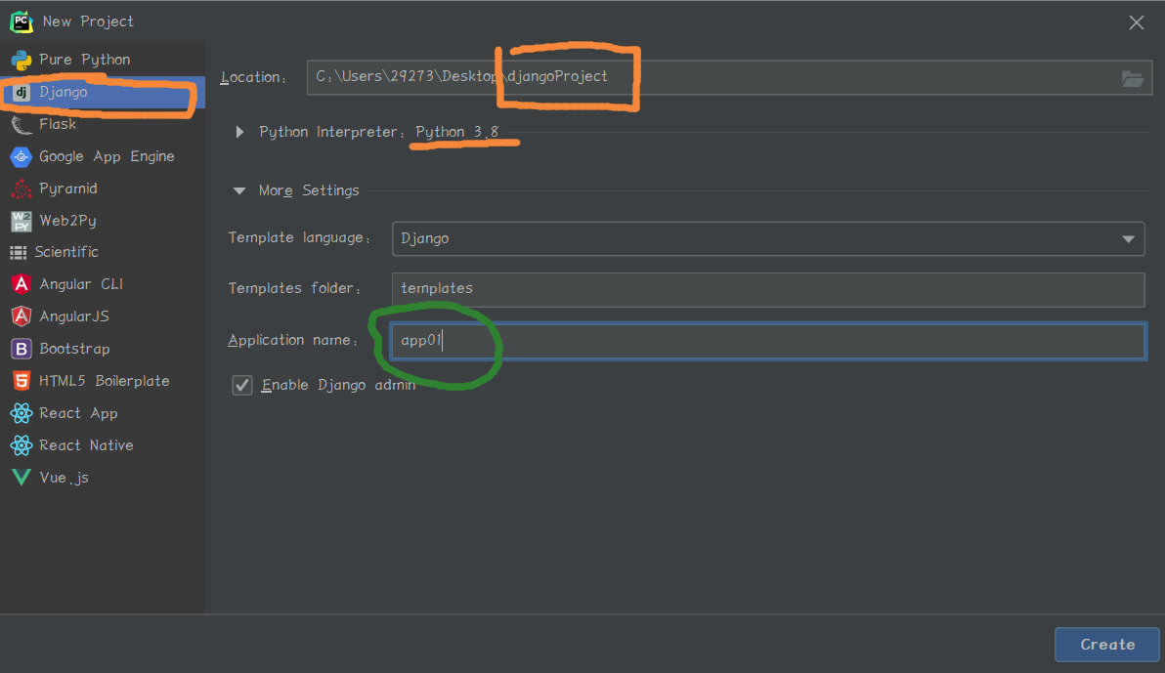Image resolution: width=1165 pixels, height=673 pixels.
Task: Select the AngularJS label text
Action: 74,316
